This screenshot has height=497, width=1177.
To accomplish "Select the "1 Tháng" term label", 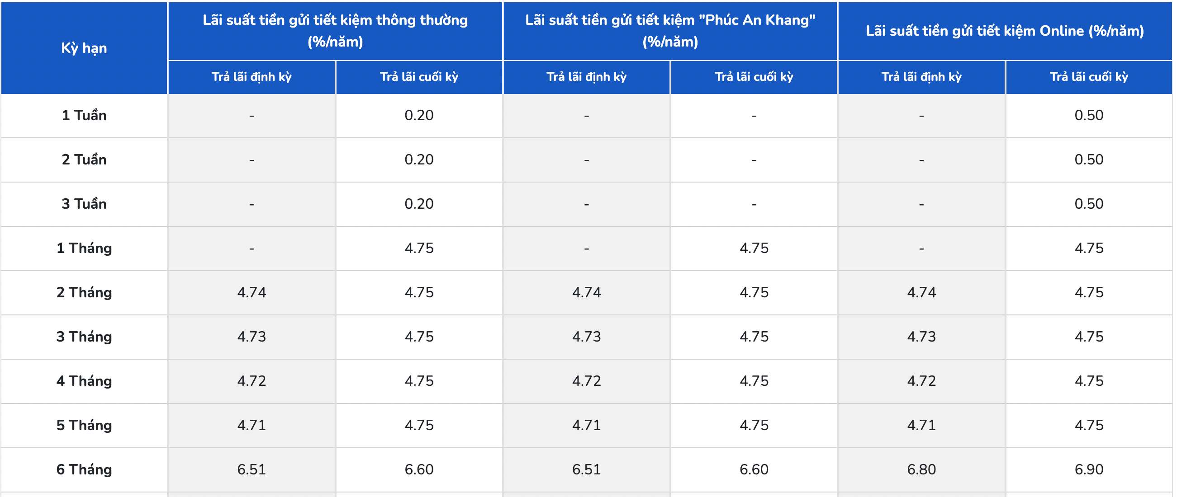I will [84, 248].
